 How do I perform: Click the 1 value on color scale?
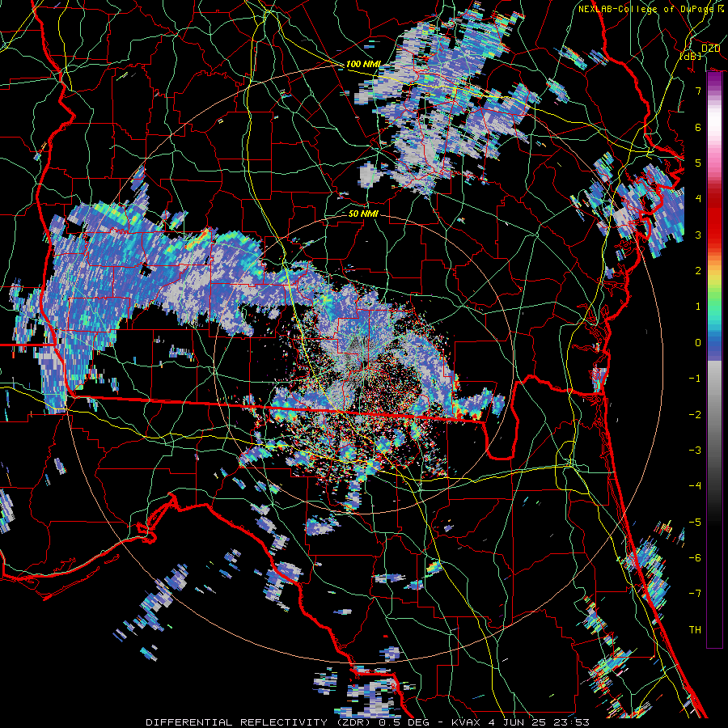click(698, 307)
